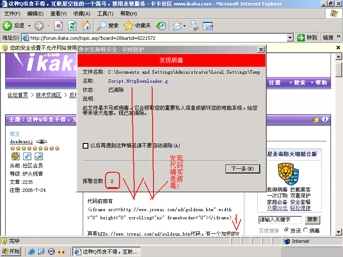Image resolution: width=343 pixels, height=257 pixels.
Task: Refresh the current page
Action: (x=72, y=26)
